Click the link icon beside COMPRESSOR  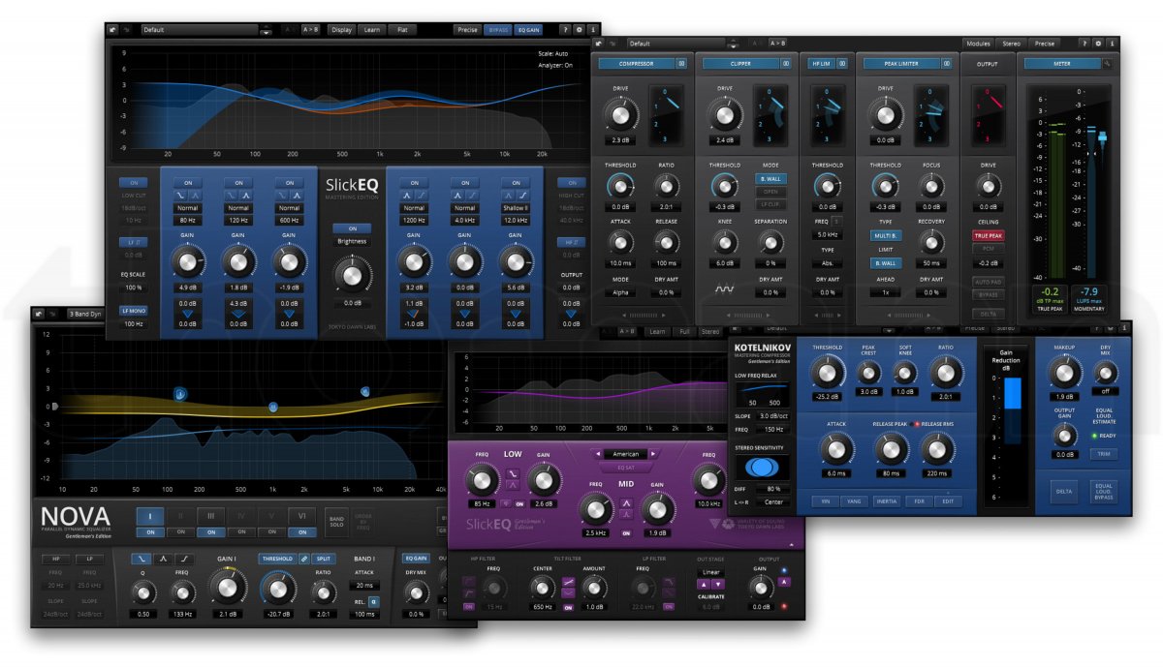click(x=680, y=64)
